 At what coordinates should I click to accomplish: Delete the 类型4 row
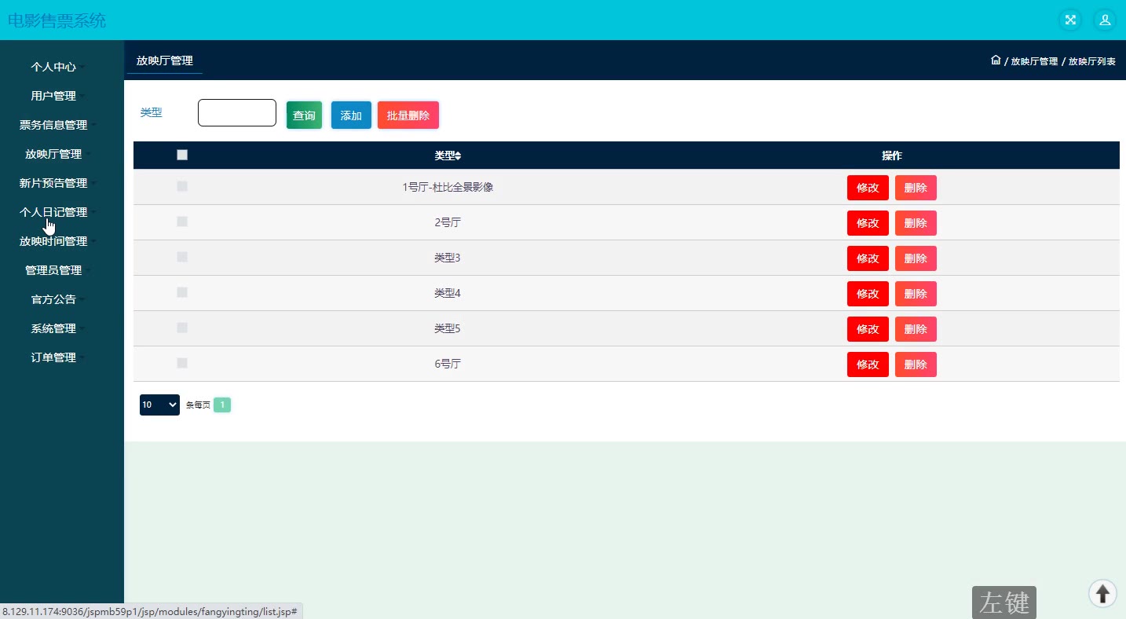tap(916, 294)
